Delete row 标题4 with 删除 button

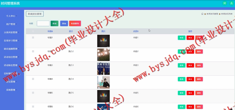pos(199,79)
